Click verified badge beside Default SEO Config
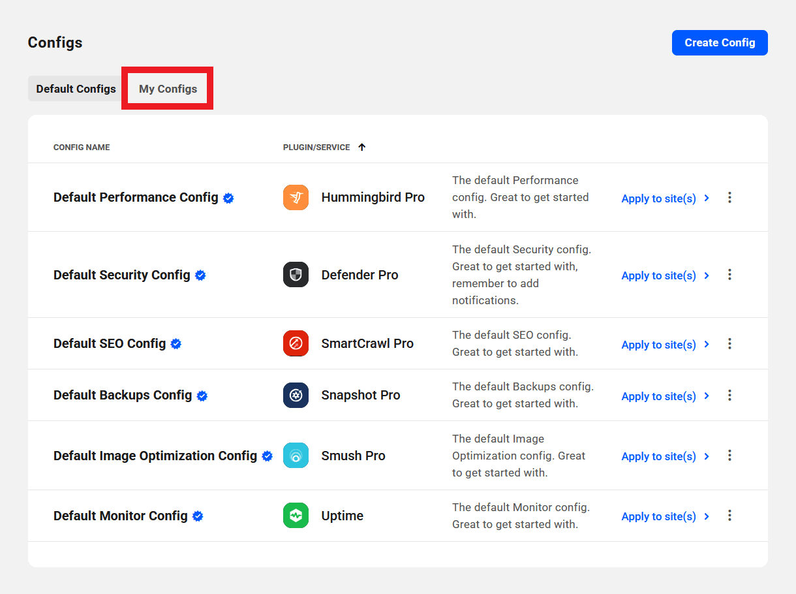This screenshot has width=796, height=594. (x=176, y=344)
